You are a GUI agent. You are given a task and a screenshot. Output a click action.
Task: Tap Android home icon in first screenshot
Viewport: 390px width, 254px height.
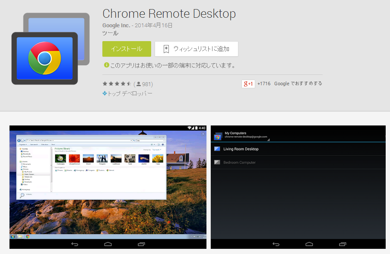tap(108, 244)
